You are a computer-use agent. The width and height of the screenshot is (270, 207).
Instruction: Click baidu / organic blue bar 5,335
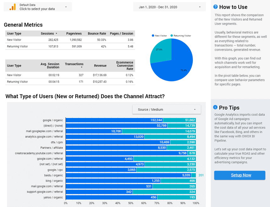(129, 175)
